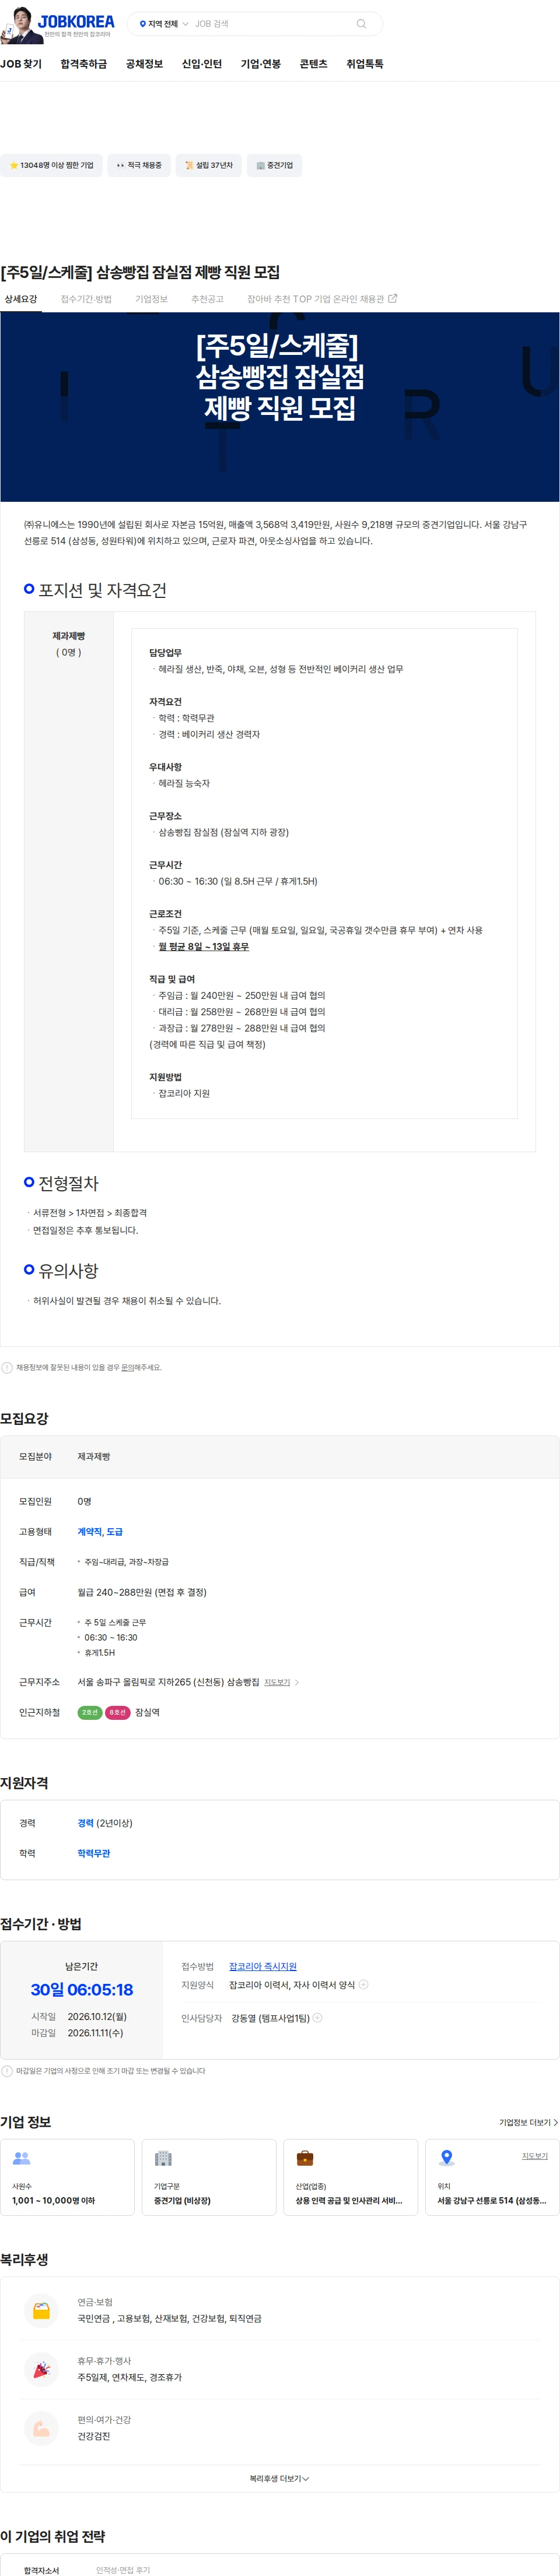
Task: Open the JOB 찾기 menu
Action: point(21,64)
